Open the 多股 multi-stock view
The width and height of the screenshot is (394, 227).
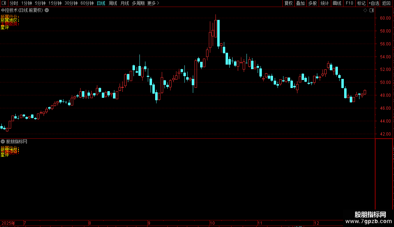pyautogui.click(x=312, y=3)
